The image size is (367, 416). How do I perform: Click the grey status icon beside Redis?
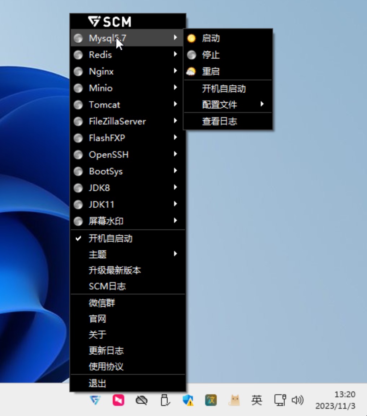click(x=78, y=55)
